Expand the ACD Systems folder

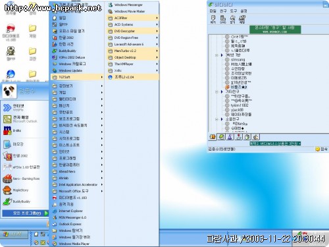pyautogui.click(x=132, y=24)
